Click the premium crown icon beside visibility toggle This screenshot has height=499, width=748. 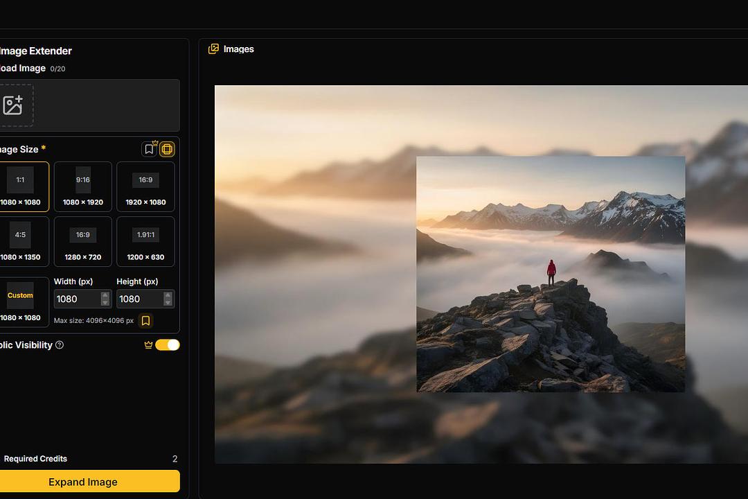pyautogui.click(x=148, y=345)
